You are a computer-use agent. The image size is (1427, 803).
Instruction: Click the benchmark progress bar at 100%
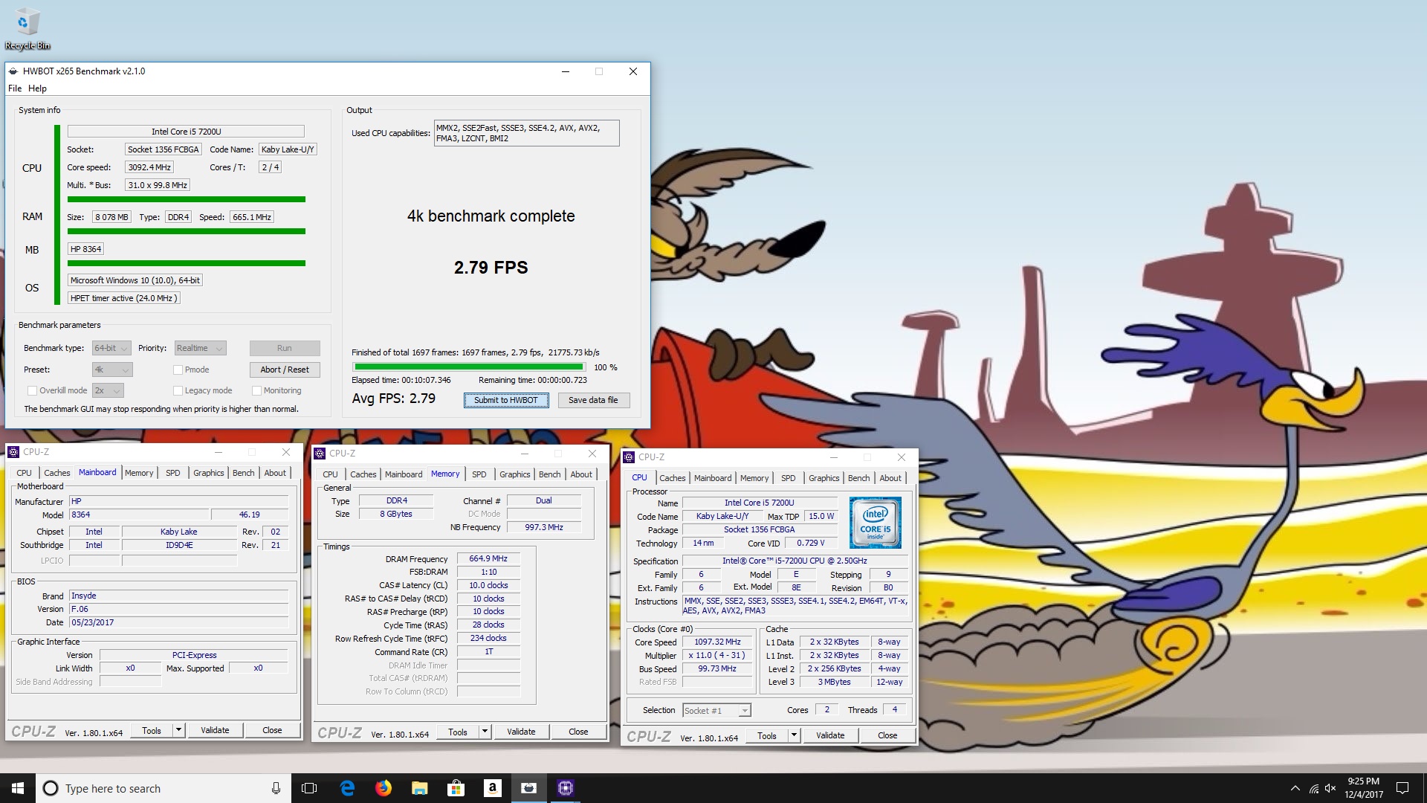point(469,367)
